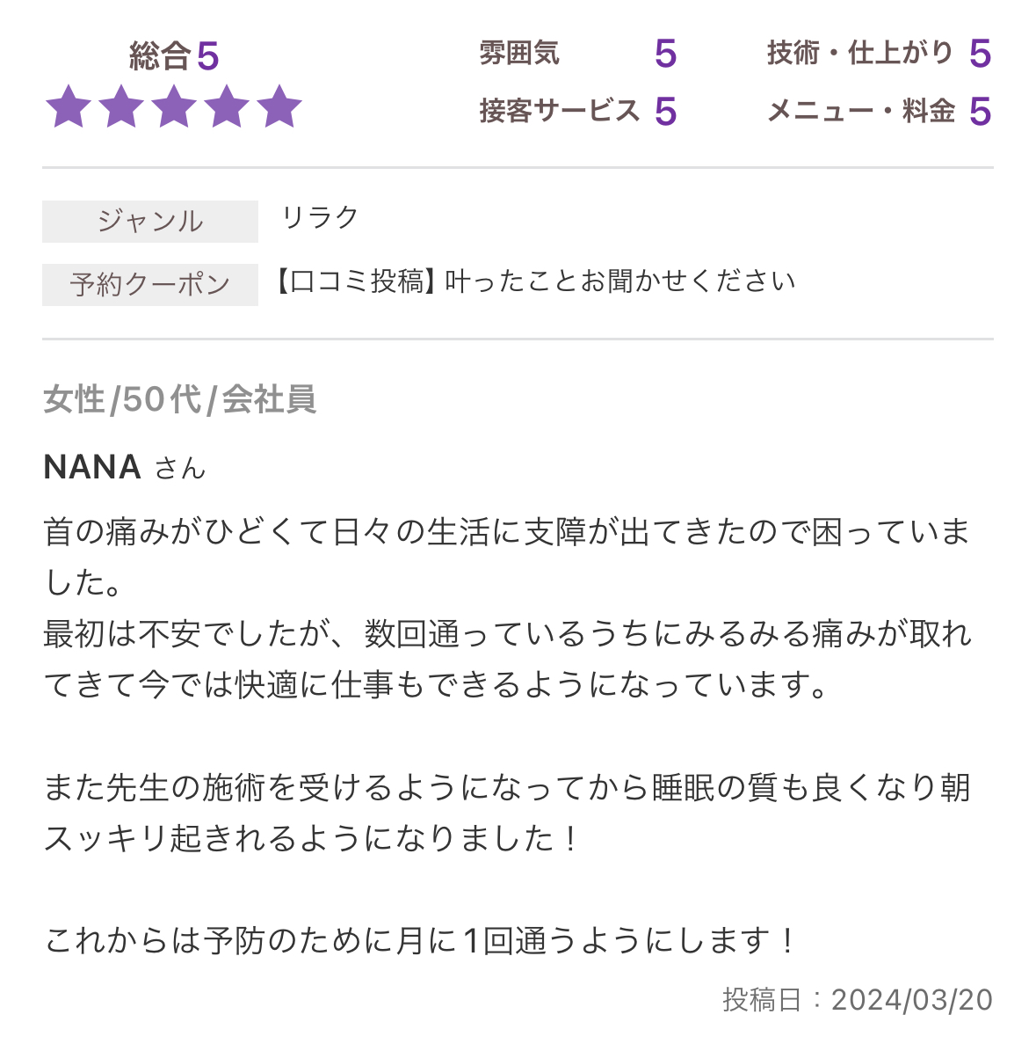Click the first purple rating star
1036x1051 pixels.
point(69,108)
